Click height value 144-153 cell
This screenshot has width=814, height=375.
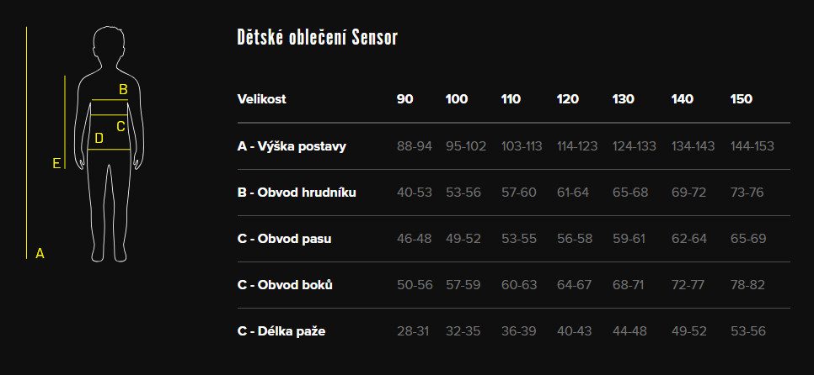(752, 146)
